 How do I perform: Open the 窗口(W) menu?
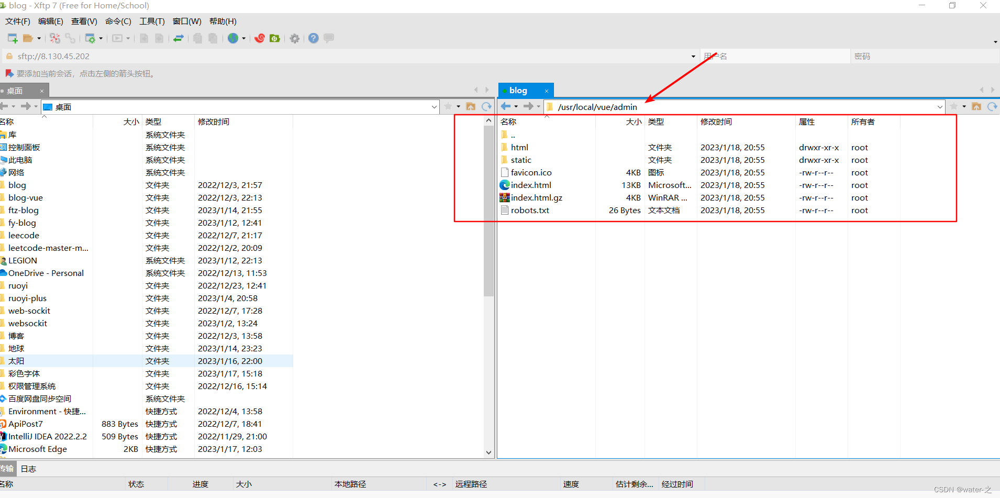point(187,21)
